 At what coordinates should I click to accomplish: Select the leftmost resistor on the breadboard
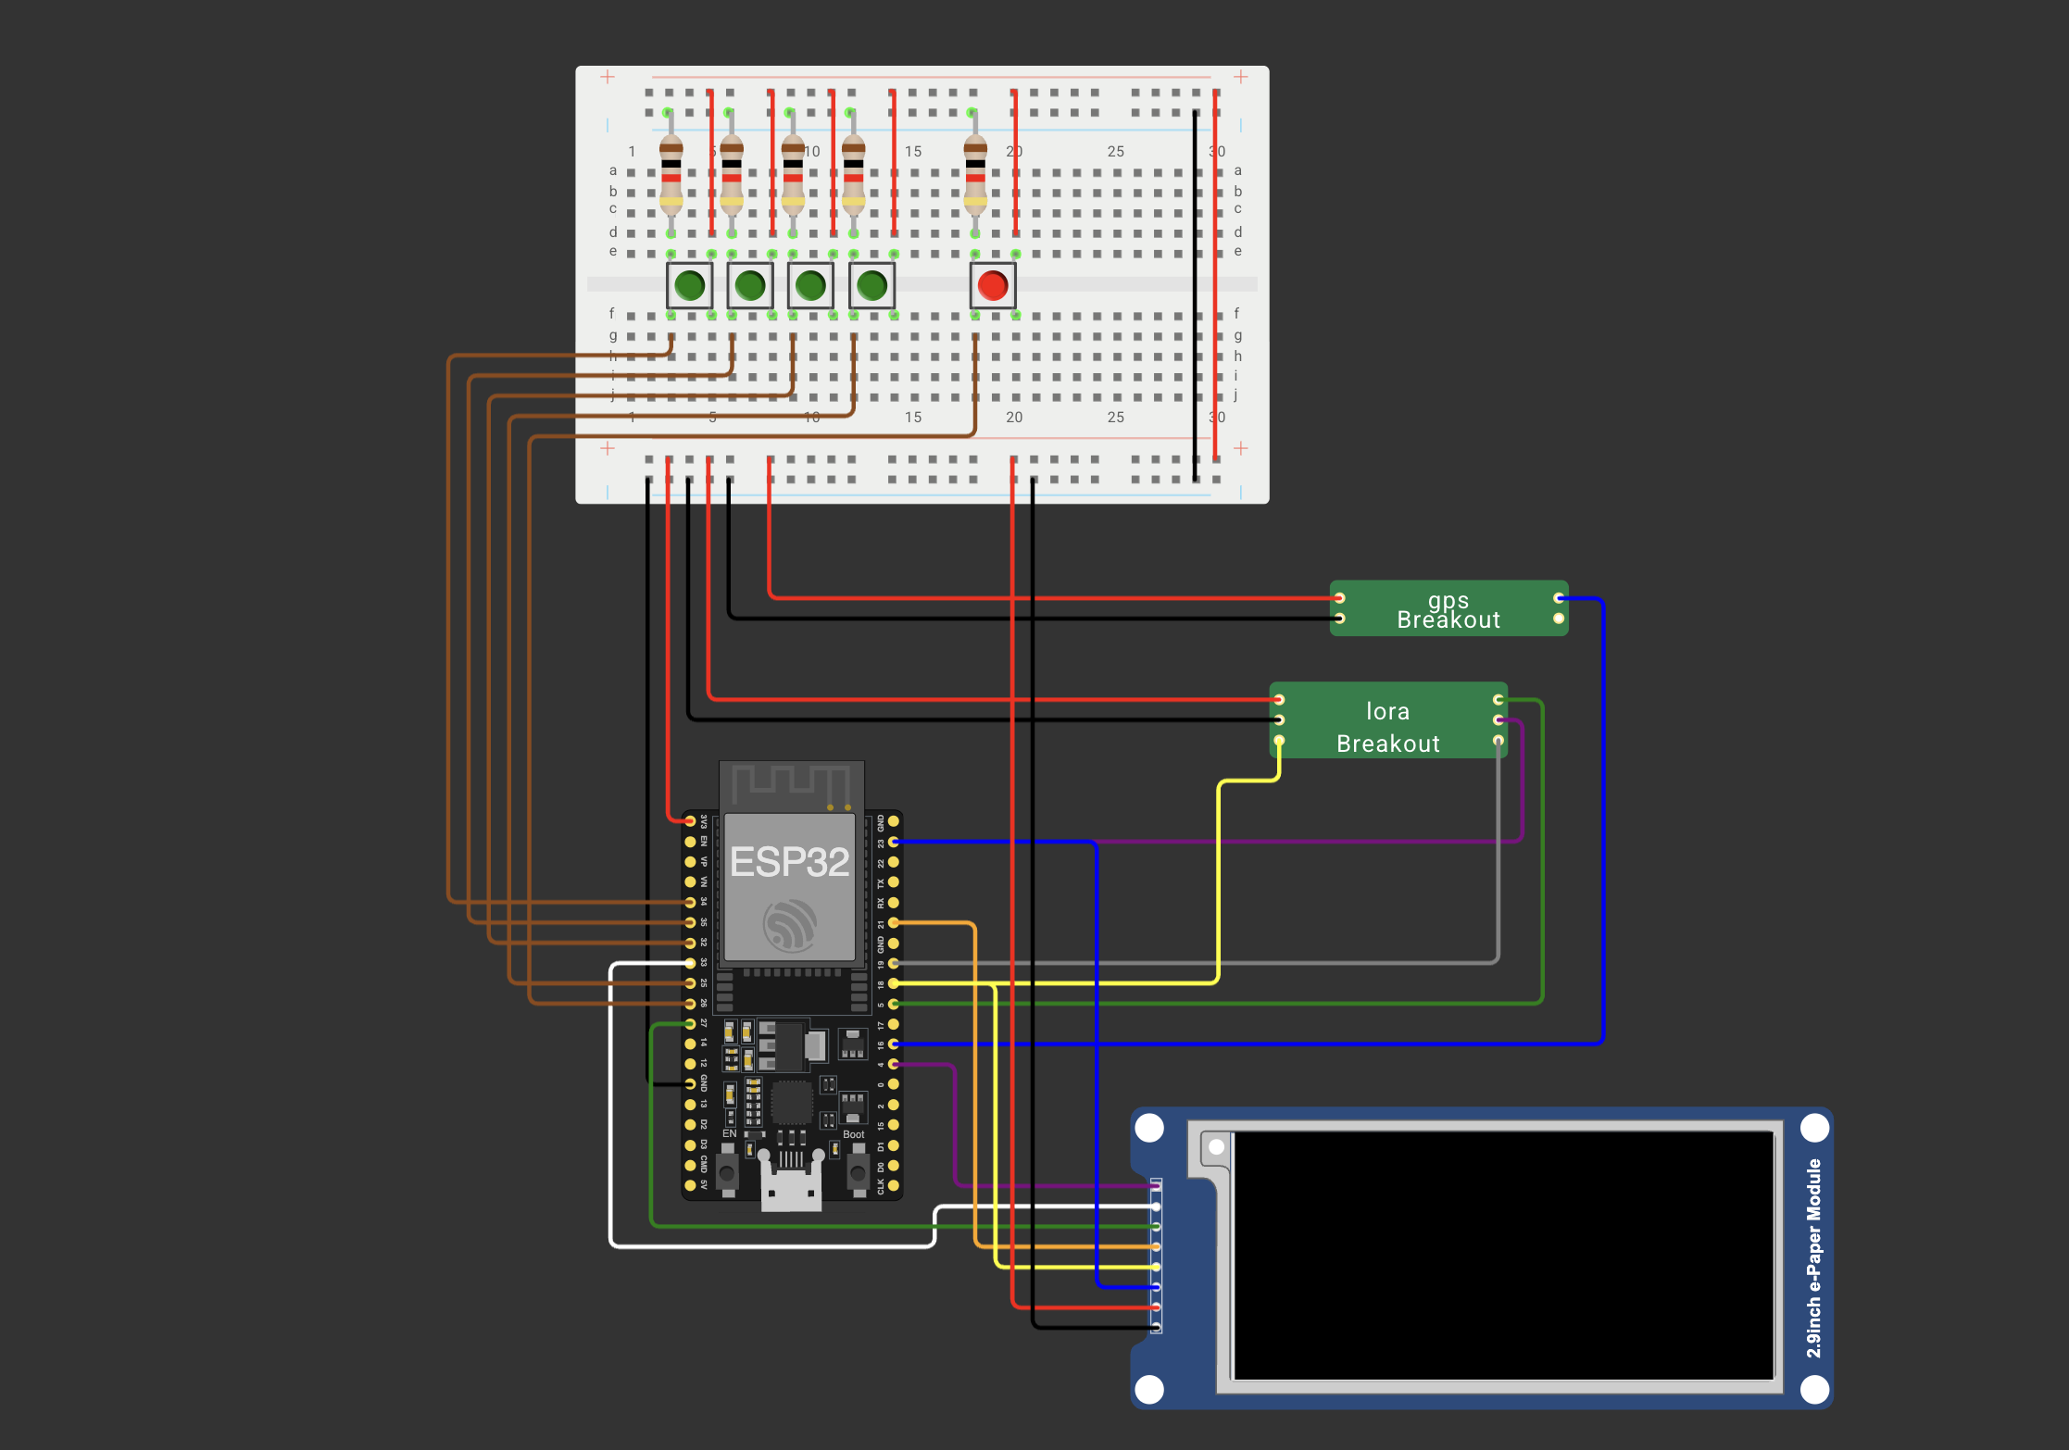(671, 174)
